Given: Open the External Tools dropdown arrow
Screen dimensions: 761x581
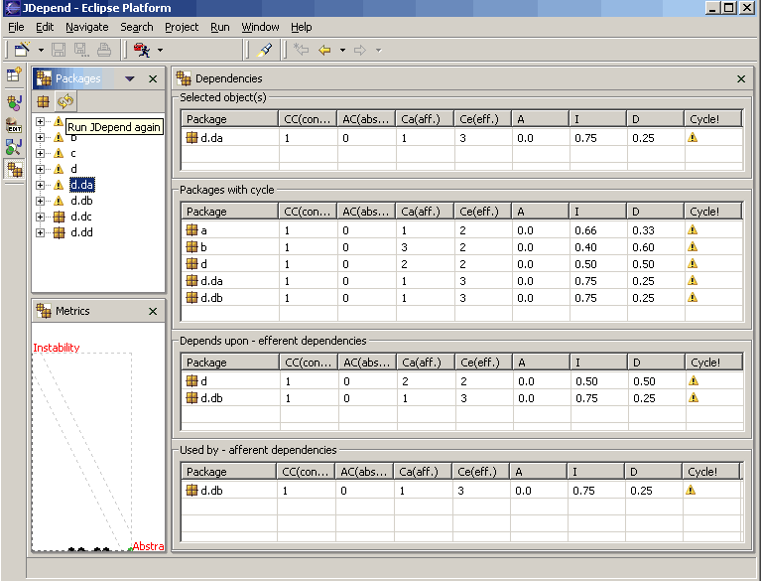Looking at the screenshot, I should tap(160, 50).
